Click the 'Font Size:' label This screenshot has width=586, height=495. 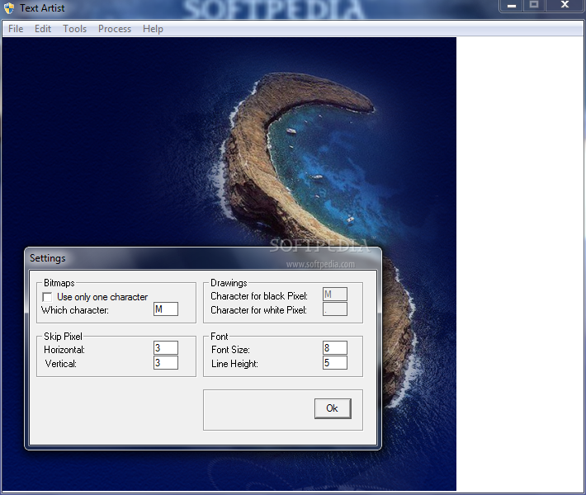pyautogui.click(x=230, y=350)
